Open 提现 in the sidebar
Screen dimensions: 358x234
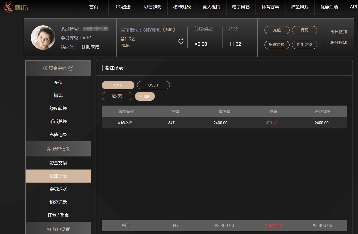coord(58,96)
